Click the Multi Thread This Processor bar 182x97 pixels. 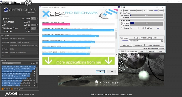click(147, 23)
